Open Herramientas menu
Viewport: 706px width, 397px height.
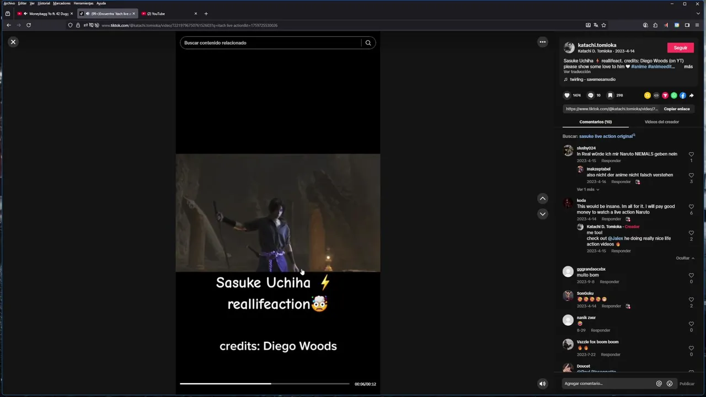[x=84, y=3]
